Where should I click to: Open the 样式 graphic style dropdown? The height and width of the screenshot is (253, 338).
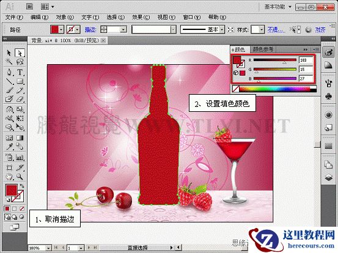pyautogui.click(x=262, y=29)
